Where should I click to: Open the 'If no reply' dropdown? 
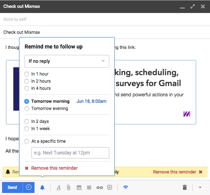(x=67, y=61)
